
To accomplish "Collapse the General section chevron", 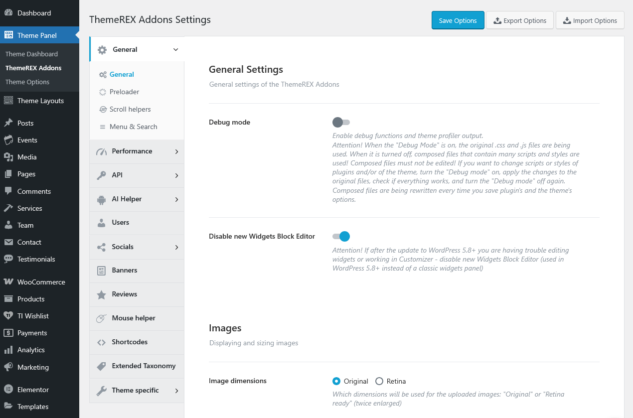I will tap(175, 49).
